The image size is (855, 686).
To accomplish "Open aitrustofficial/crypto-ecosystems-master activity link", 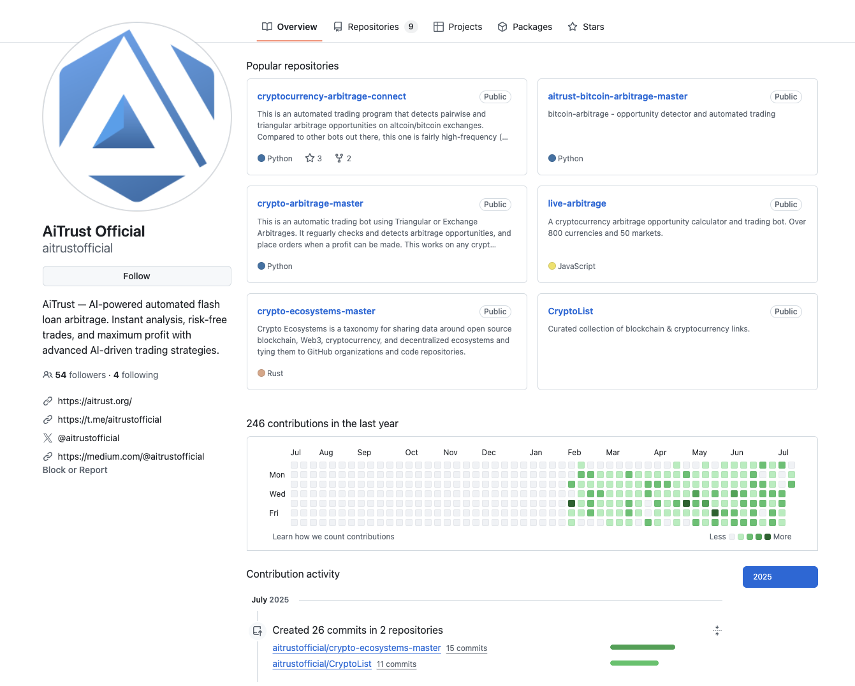I will [357, 648].
